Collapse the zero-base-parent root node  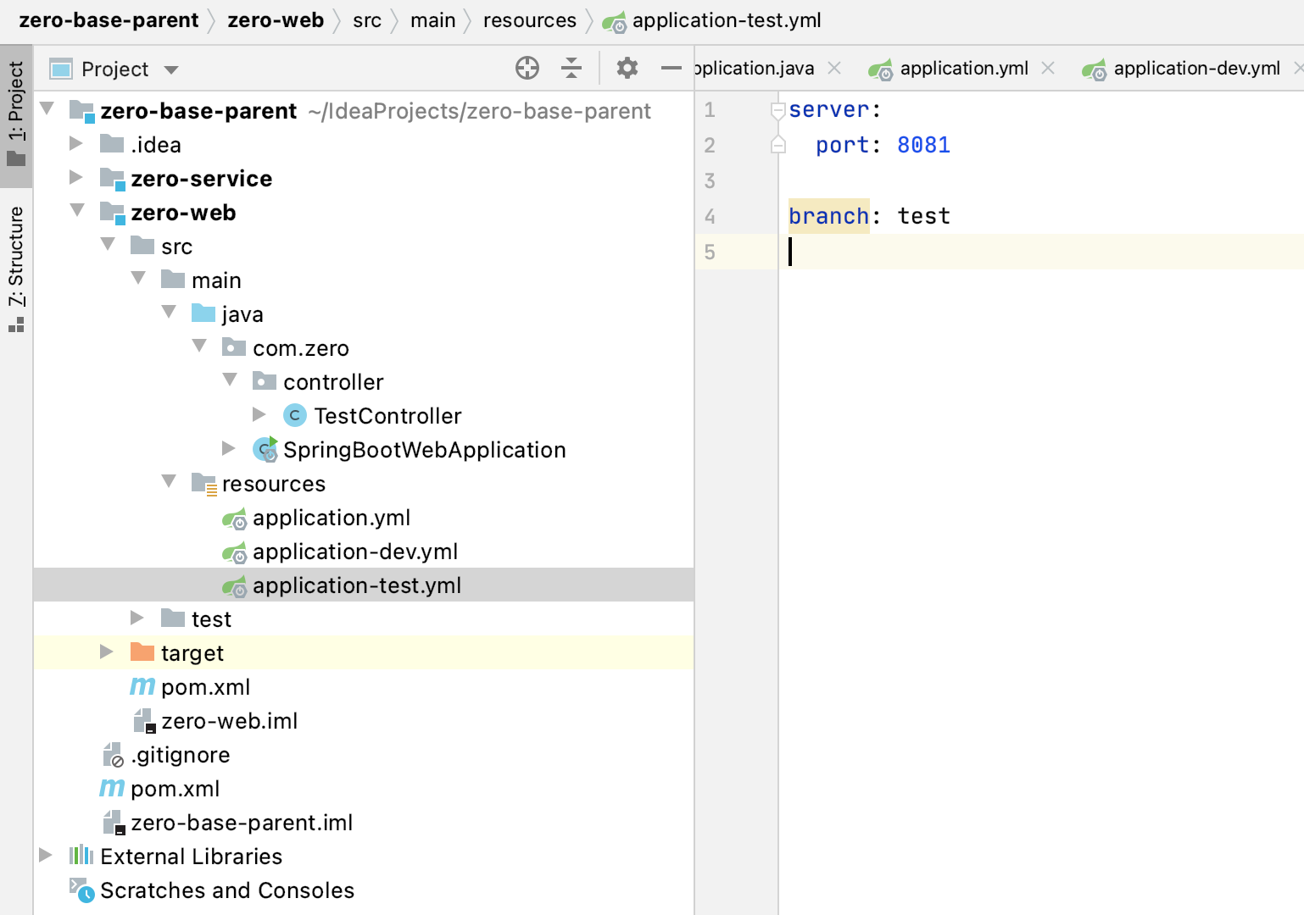point(47,109)
